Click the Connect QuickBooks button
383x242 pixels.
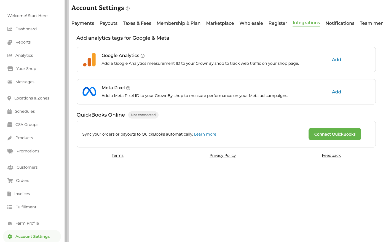click(335, 134)
